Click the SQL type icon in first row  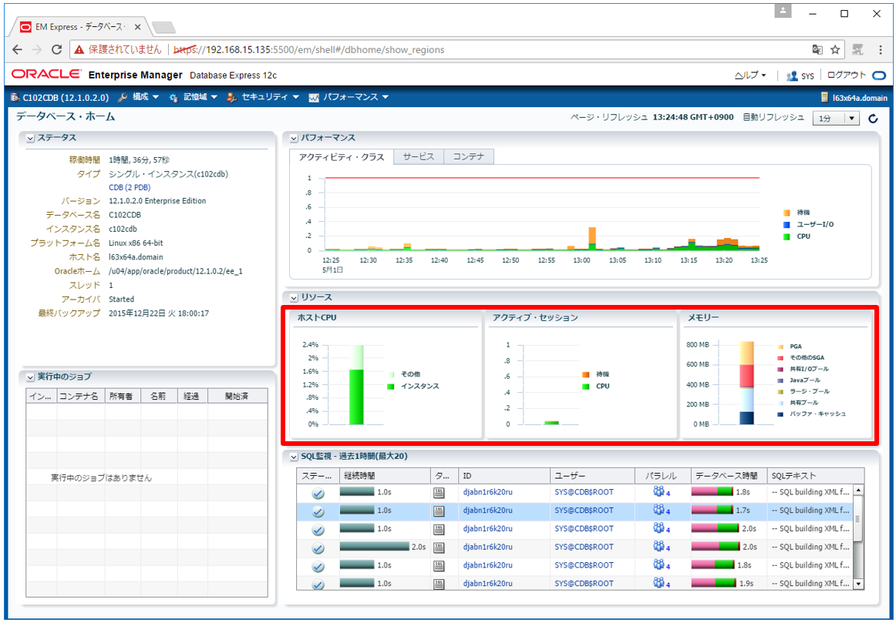coord(439,493)
